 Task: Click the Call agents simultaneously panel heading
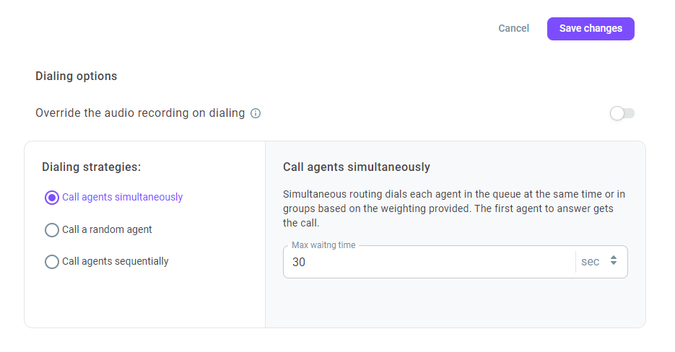(357, 167)
